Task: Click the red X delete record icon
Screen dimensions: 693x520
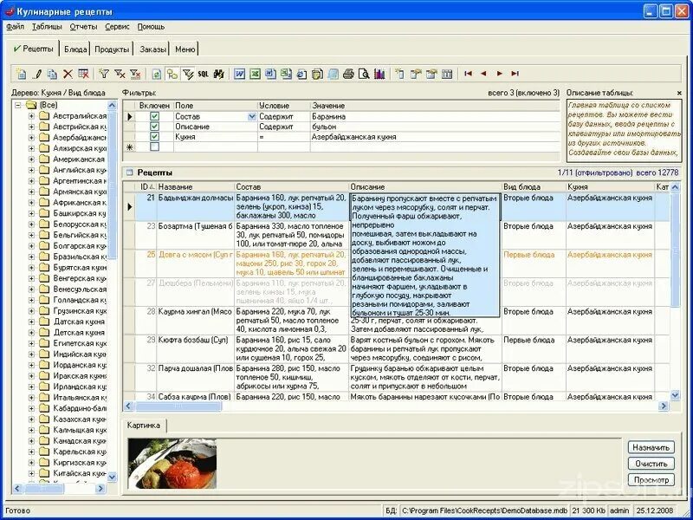Action: [x=68, y=74]
